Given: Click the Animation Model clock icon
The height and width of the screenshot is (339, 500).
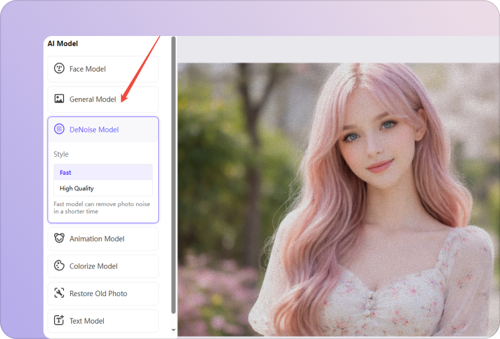Looking at the screenshot, I should click(60, 238).
